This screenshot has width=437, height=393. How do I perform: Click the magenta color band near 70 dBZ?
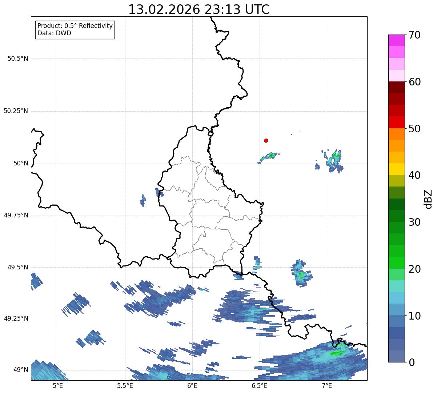pyautogui.click(x=396, y=40)
